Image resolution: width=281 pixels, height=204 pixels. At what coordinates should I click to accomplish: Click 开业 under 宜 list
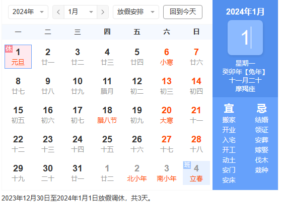pos(229,130)
